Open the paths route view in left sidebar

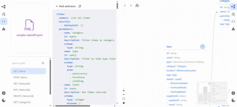(x=4, y=14)
